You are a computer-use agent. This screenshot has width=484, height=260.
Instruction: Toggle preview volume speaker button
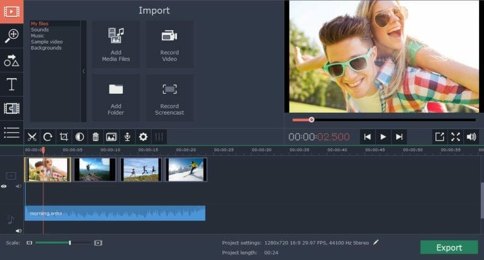pos(471,137)
